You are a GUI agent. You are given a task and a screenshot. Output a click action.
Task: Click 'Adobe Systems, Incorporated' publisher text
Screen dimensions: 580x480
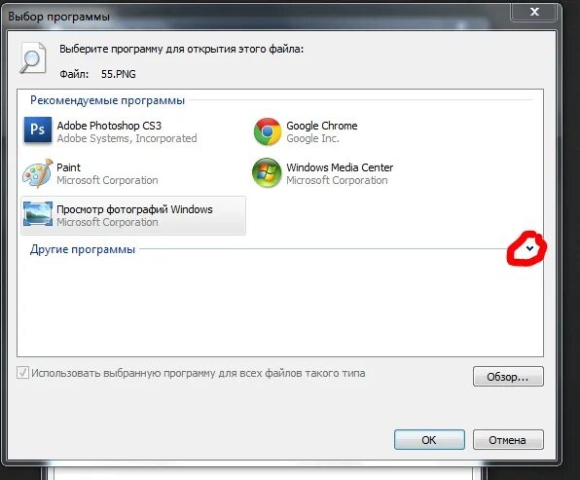coord(127,138)
